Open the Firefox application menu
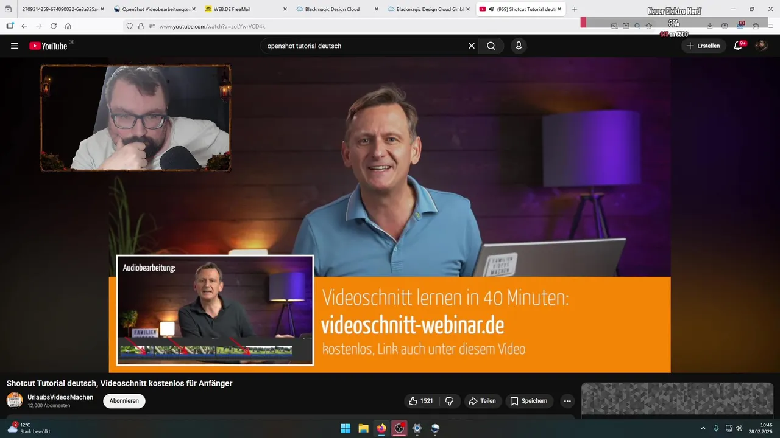The image size is (780, 438). coord(771,26)
